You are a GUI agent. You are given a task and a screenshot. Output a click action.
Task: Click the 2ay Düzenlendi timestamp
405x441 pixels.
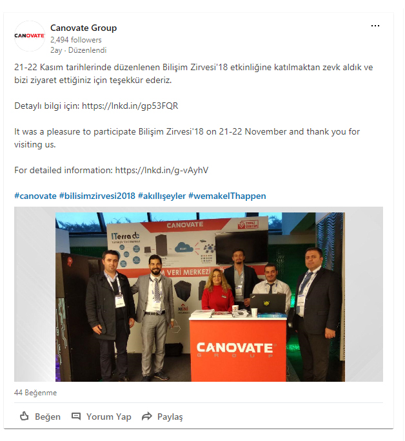coord(78,50)
